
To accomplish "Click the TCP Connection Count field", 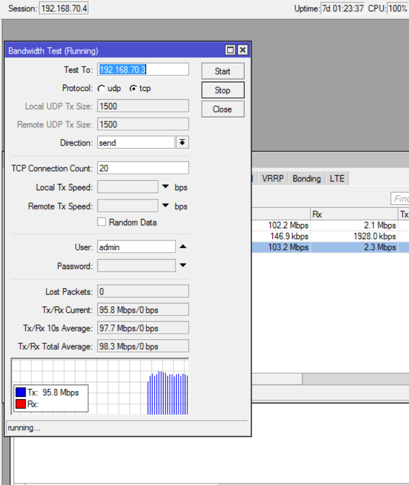I will click(x=143, y=168).
